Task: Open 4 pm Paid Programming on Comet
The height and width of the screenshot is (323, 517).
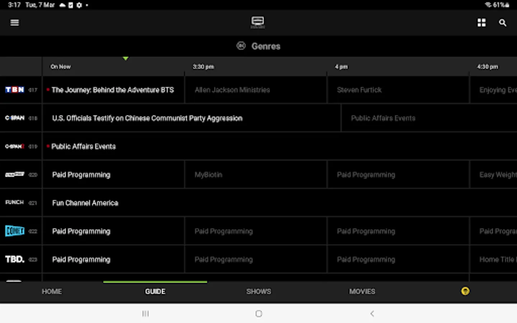Action: (398, 231)
